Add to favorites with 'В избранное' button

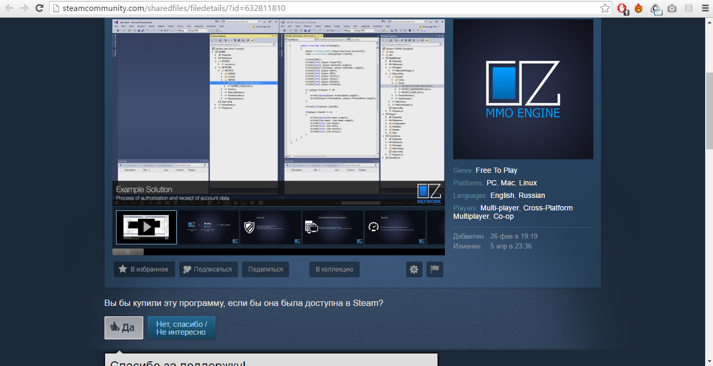[144, 269]
